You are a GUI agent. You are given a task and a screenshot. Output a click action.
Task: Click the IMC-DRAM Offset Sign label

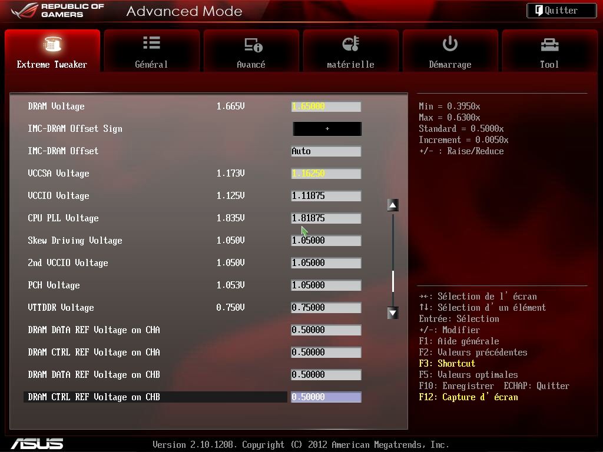tap(75, 129)
